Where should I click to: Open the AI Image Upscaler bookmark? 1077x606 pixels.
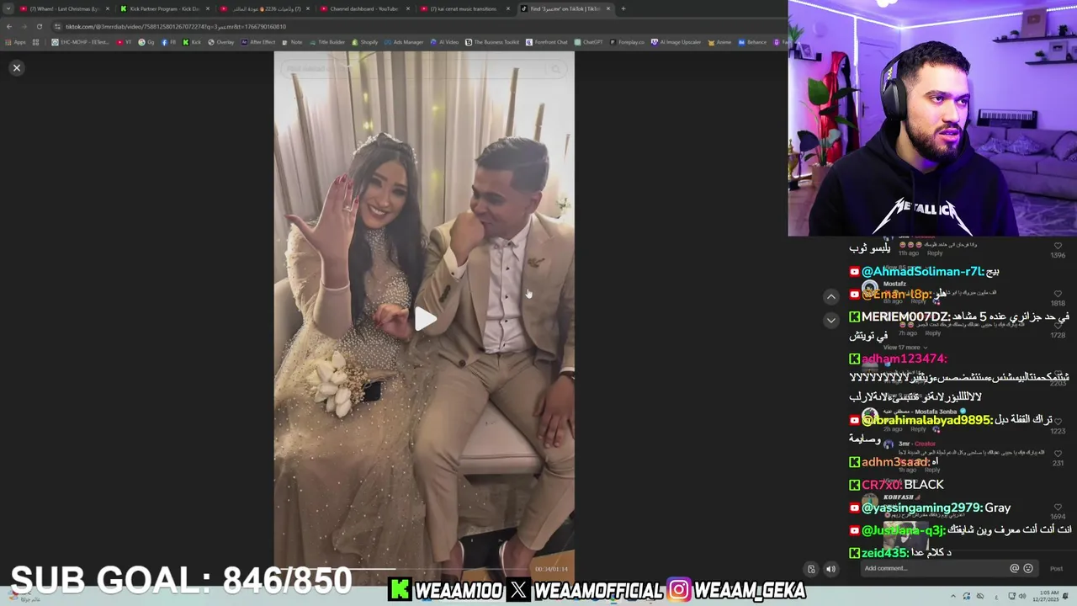676,42
